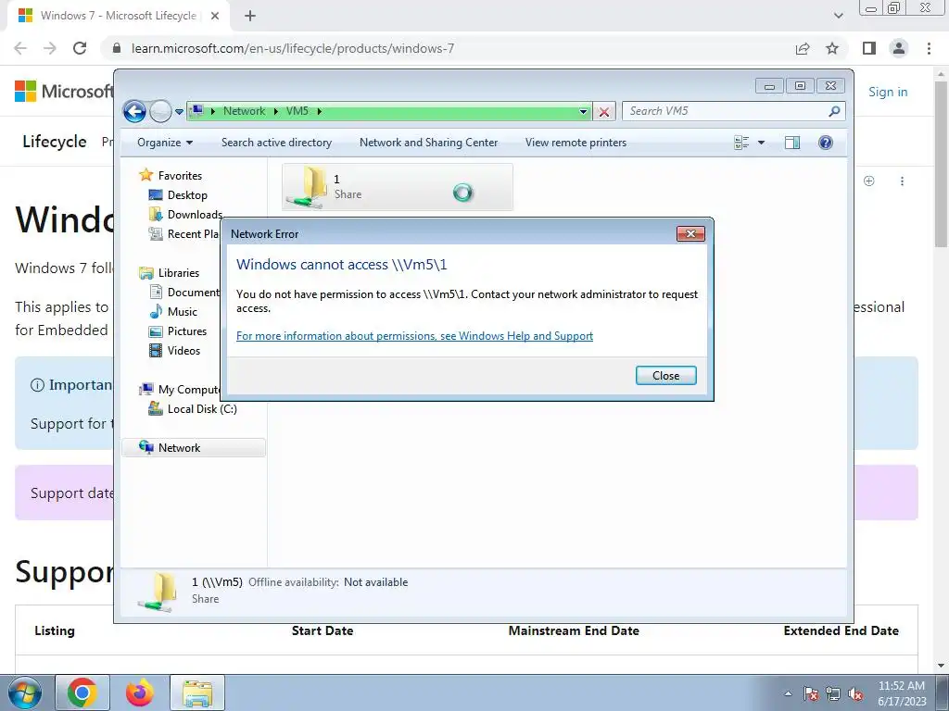Click the Forward arrow in Explorer window
The image size is (949, 711).
(x=160, y=111)
